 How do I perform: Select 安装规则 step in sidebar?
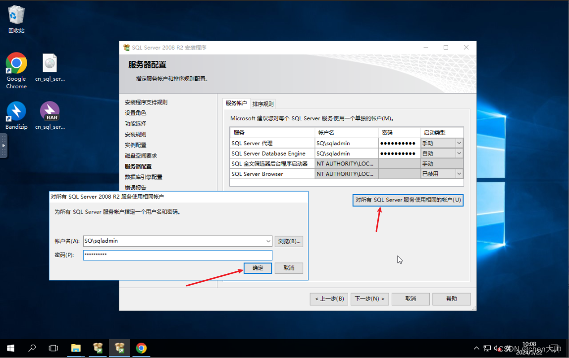pos(135,134)
